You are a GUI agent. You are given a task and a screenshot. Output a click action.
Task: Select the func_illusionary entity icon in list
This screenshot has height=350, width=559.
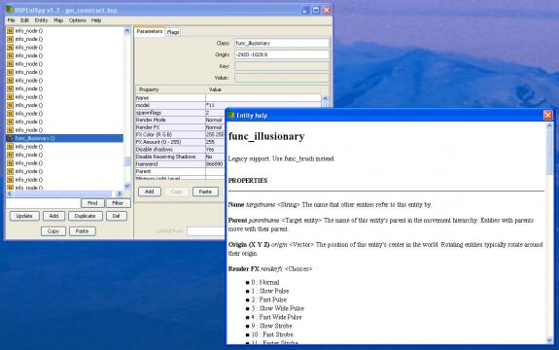coord(10,138)
